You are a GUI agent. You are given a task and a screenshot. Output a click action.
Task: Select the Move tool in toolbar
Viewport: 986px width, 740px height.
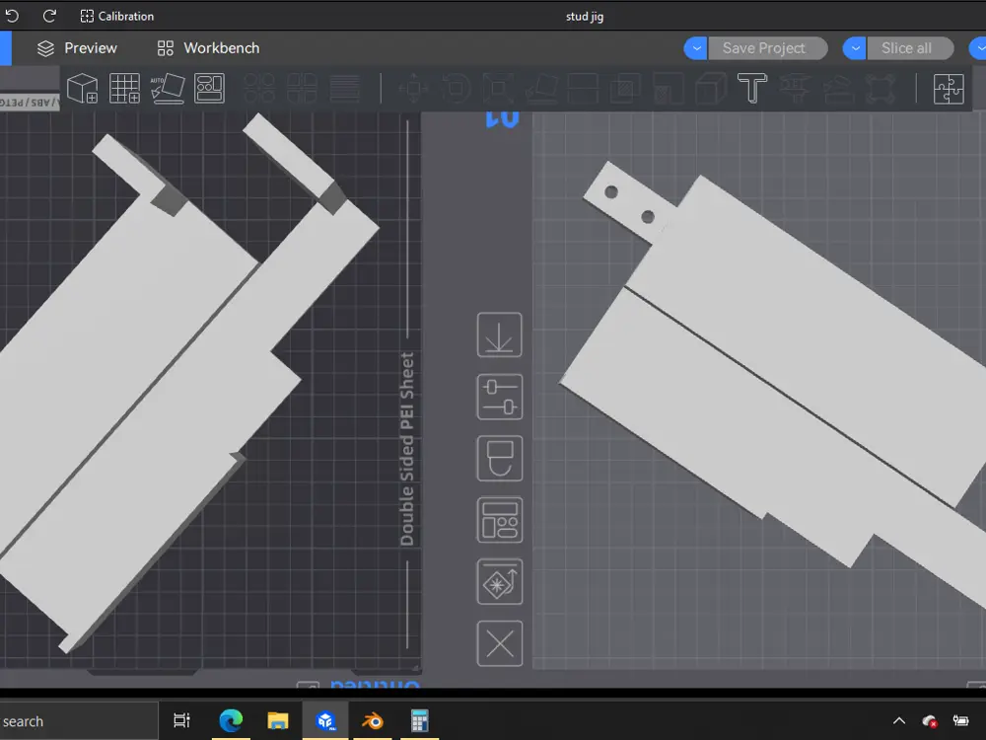[x=414, y=88]
